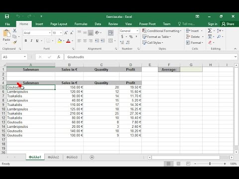This screenshot has width=239, height=179.
Task: Click the Cut scissors icon
Action: point(15,31)
